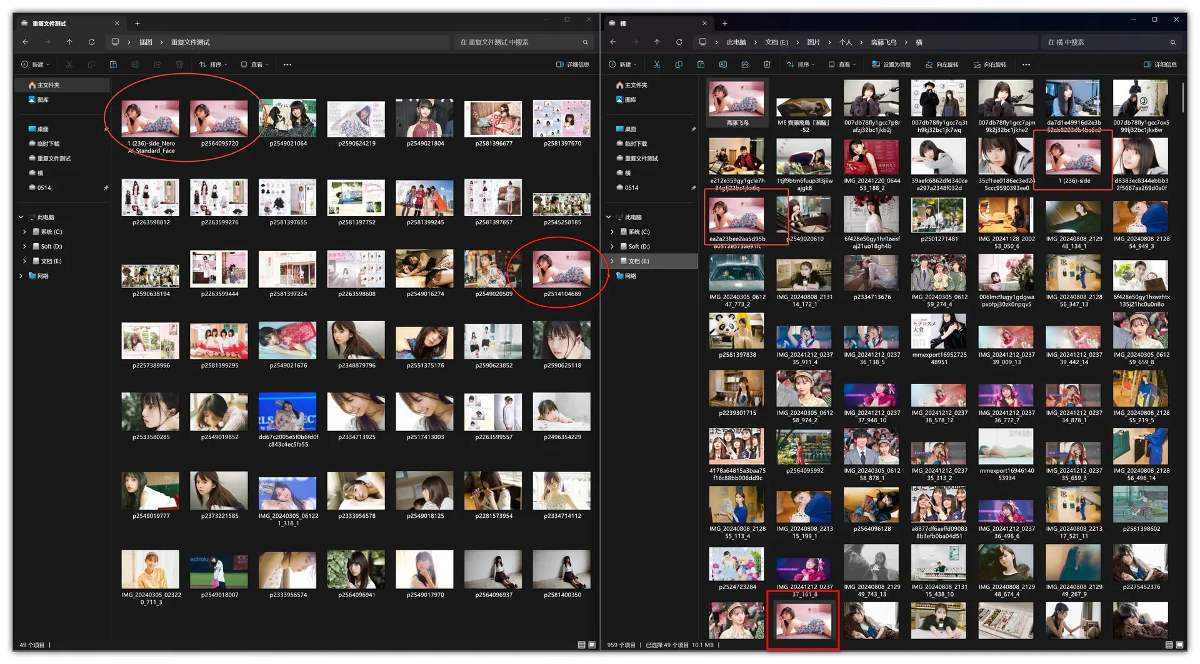1200x664 pixels.
Task: Switch to large thumbnails view in 横 window
Action: pos(1179,645)
